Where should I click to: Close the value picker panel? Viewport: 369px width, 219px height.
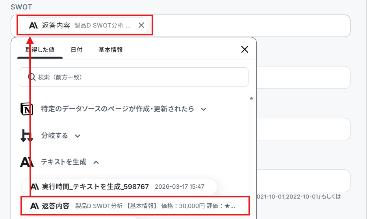pyautogui.click(x=245, y=50)
